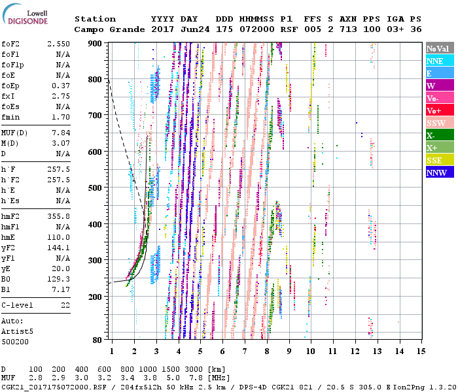Click the yellow SSE legend swatch
Viewport: 458px width, 392px height.
tap(440, 160)
